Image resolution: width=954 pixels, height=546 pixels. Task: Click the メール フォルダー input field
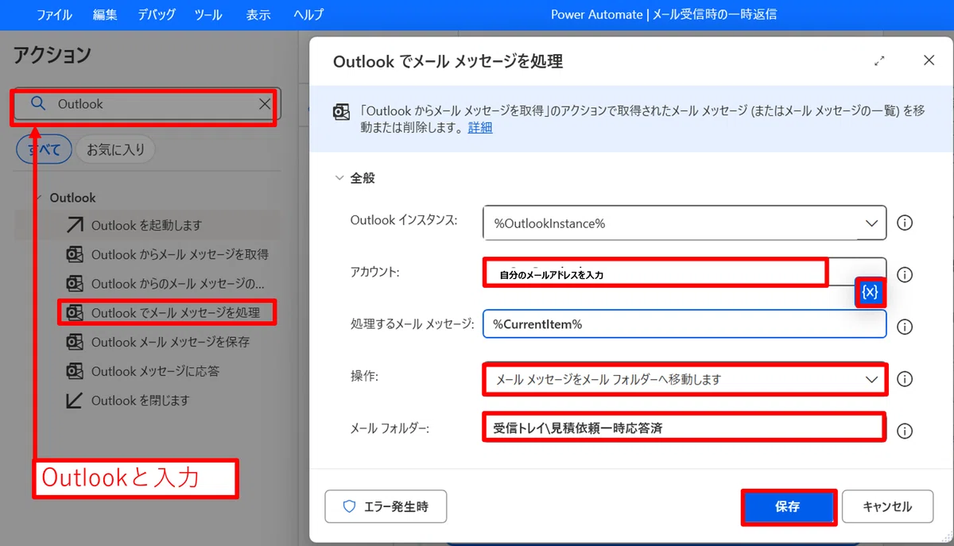684,428
